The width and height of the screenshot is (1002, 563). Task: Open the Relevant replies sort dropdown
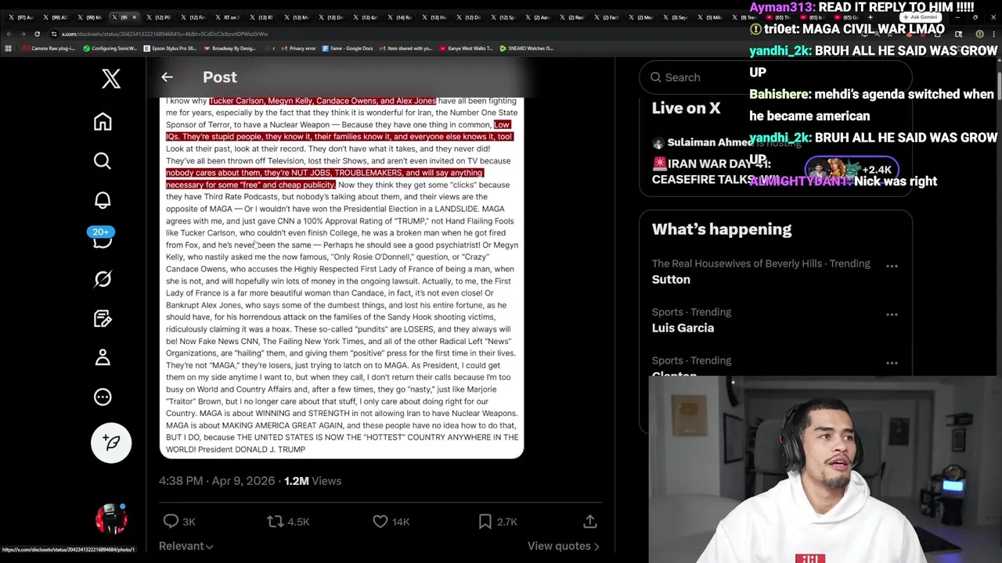coord(186,546)
